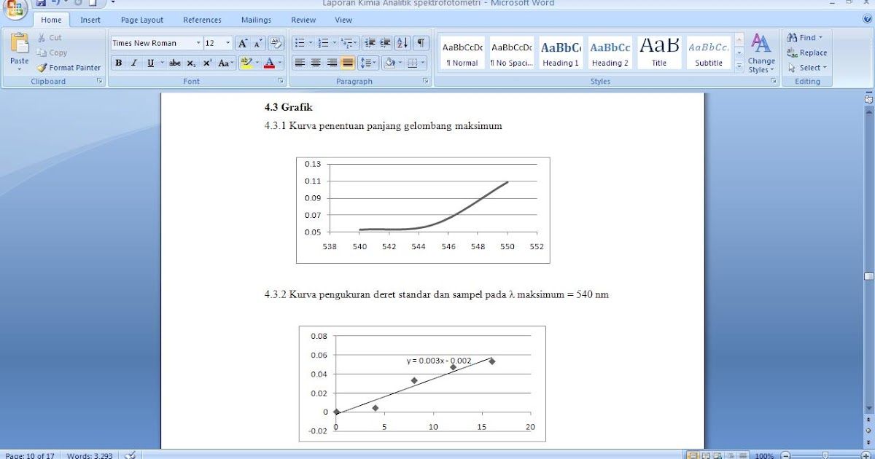875x459 pixels.
Task: Open Microsoft Word Help
Action: pyautogui.click(x=868, y=20)
